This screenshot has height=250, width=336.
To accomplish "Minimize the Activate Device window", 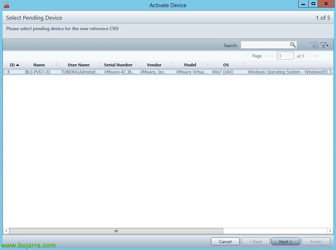I will coord(303,4).
